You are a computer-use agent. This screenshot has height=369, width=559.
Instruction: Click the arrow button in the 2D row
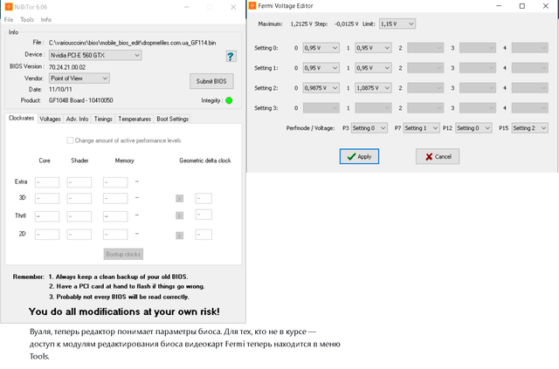(x=180, y=236)
